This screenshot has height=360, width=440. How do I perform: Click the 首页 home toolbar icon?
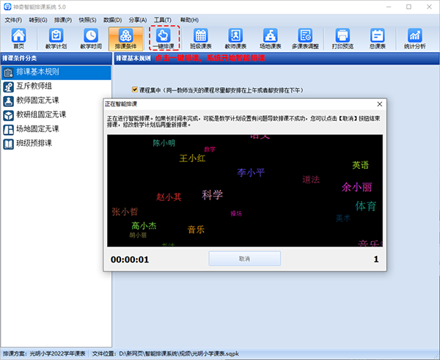(18, 38)
